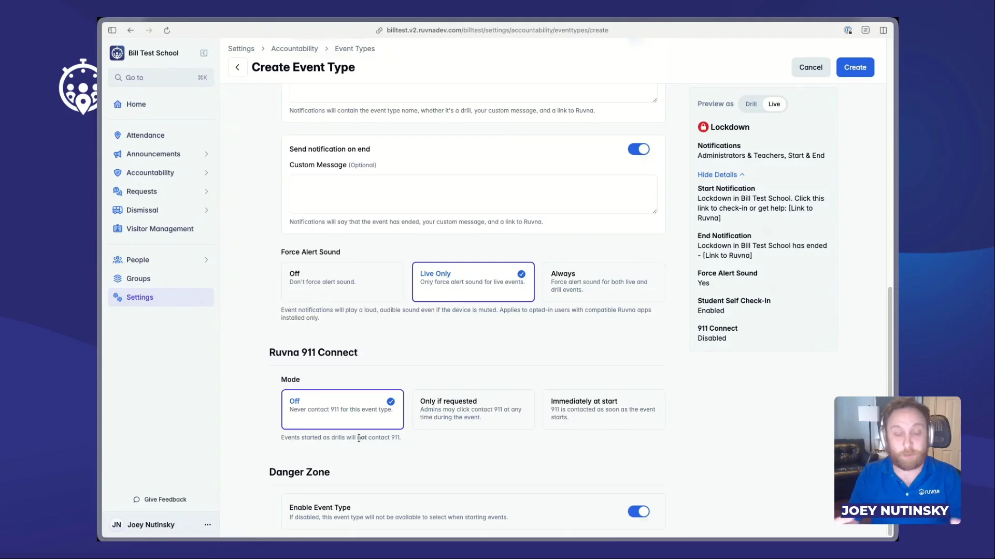Click the Settings gear icon in sidebar
The width and height of the screenshot is (995, 559).
[118, 297]
